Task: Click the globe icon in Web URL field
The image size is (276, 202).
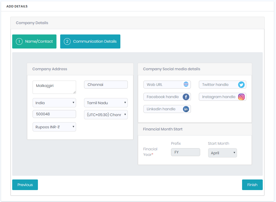Action: point(186,85)
